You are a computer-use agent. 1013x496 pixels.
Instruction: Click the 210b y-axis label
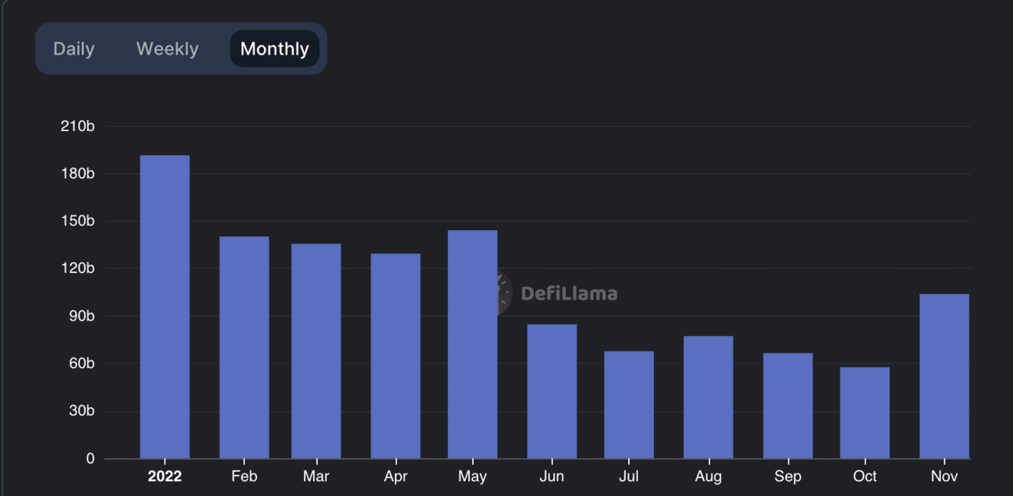click(x=78, y=126)
